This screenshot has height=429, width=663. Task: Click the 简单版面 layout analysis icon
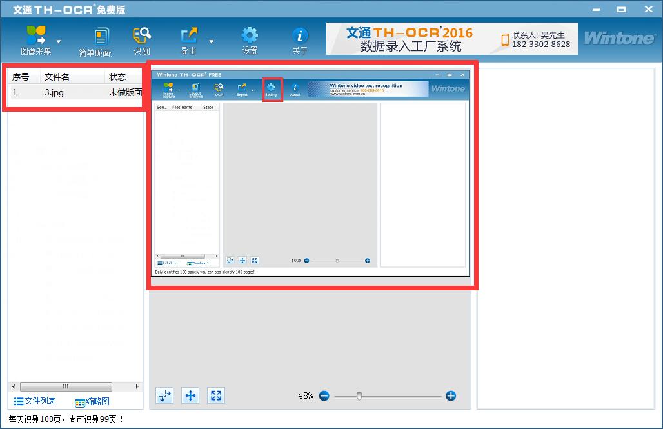tap(101, 40)
